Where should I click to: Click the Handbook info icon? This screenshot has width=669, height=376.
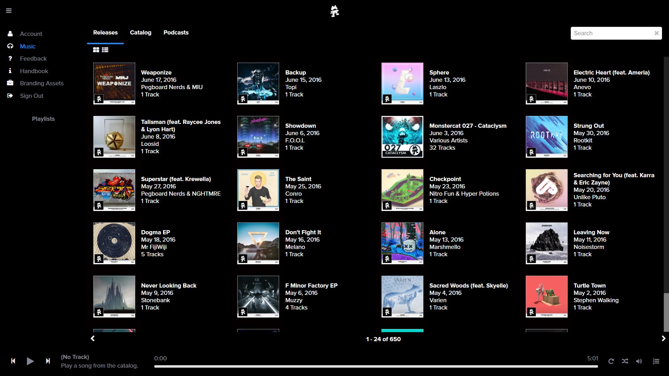pos(10,71)
